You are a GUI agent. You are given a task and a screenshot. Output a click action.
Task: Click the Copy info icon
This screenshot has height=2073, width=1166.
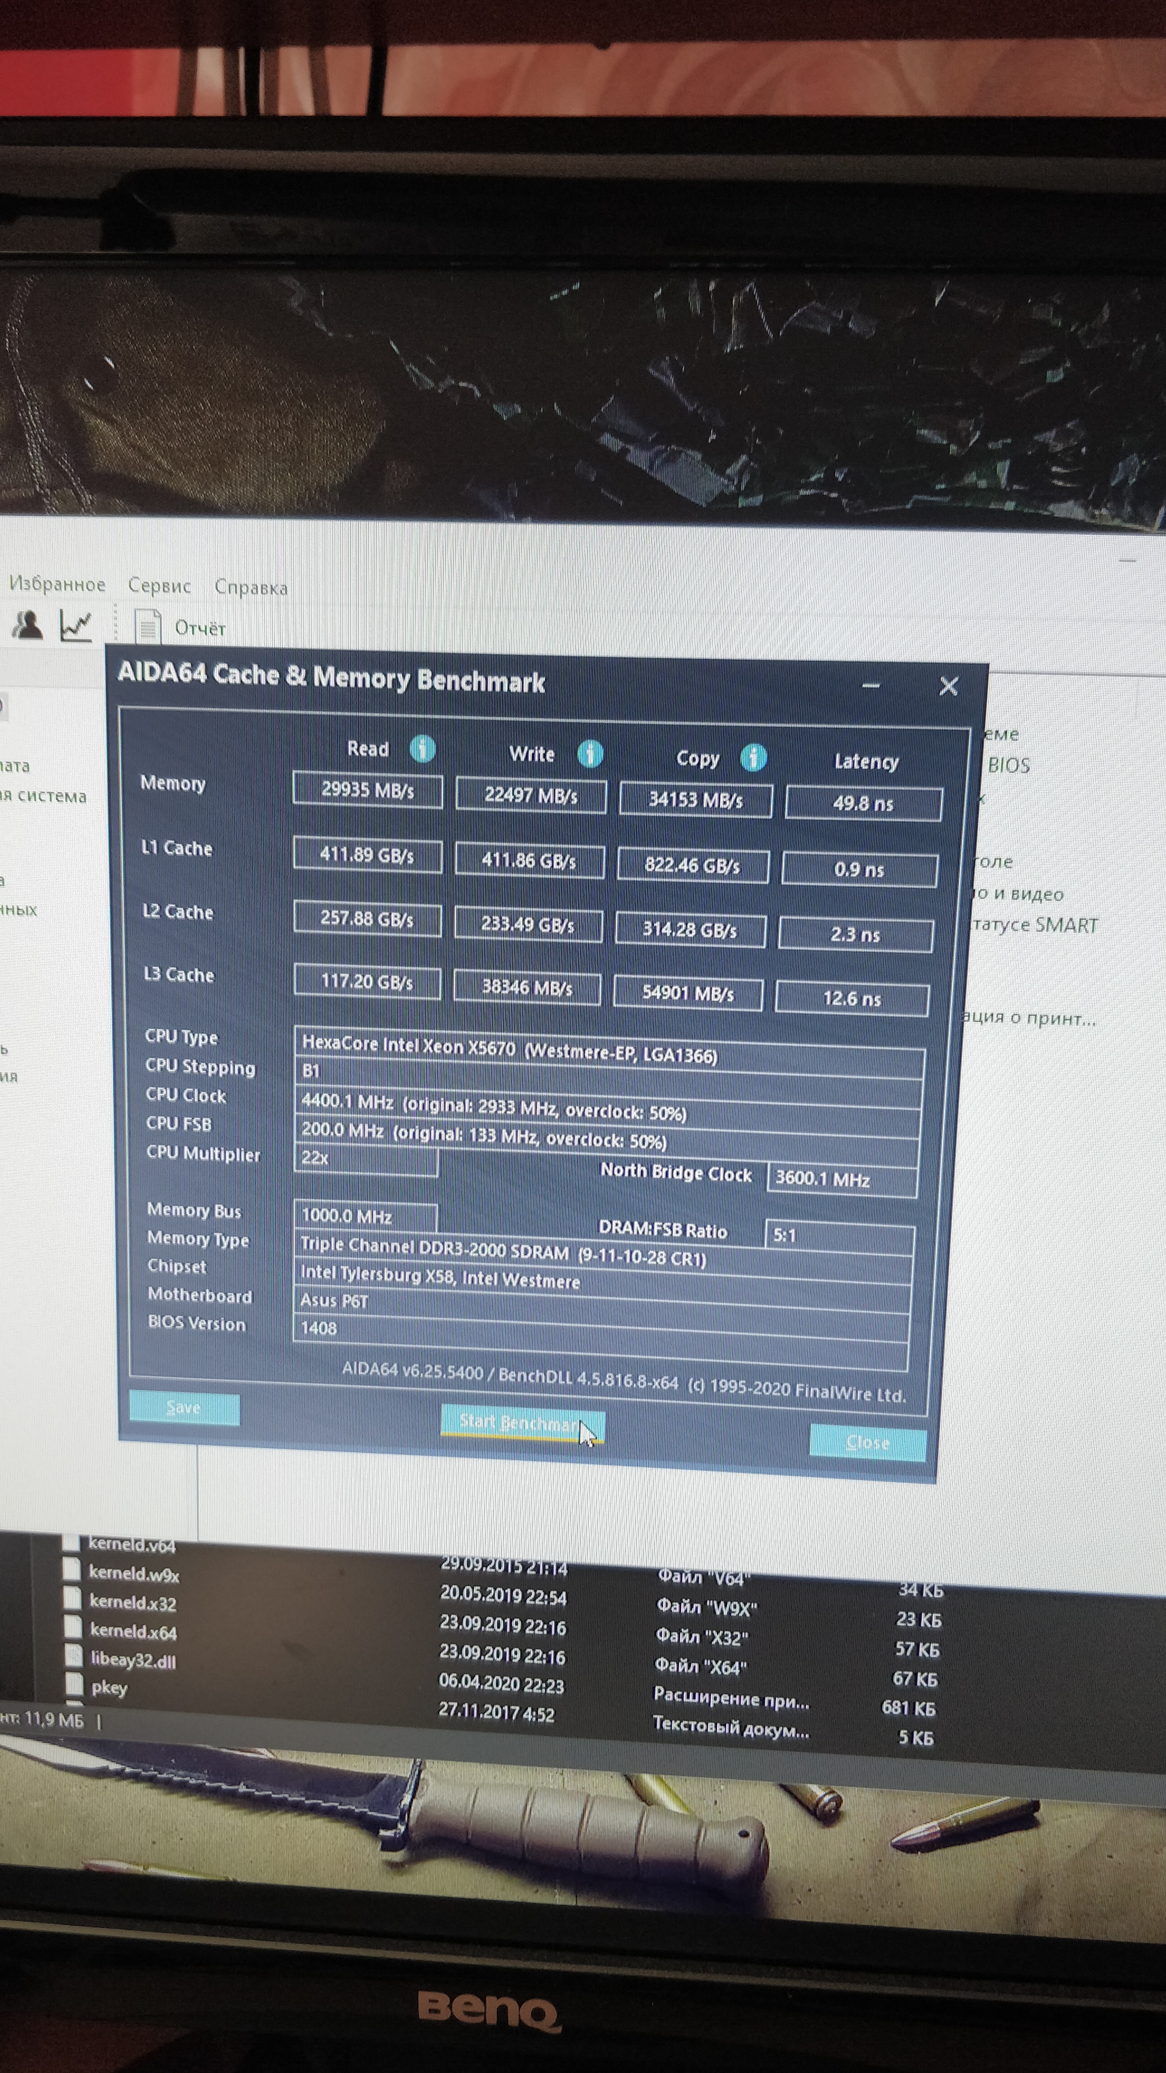pos(753,757)
